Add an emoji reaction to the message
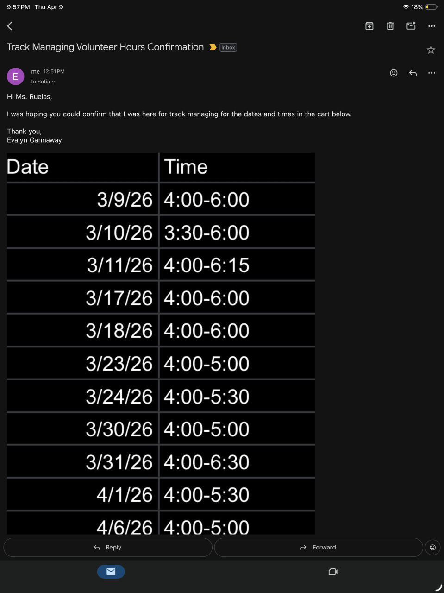Image resolution: width=444 pixels, height=593 pixels. (x=394, y=73)
